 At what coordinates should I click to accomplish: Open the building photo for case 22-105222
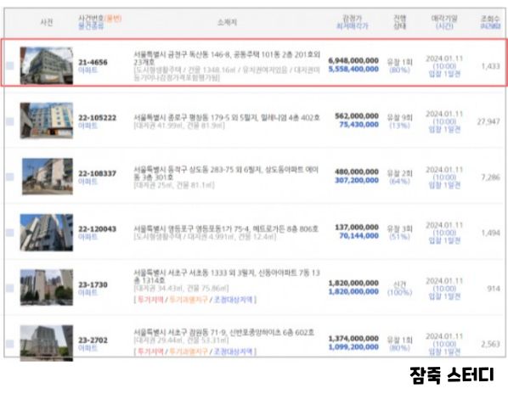(47, 121)
